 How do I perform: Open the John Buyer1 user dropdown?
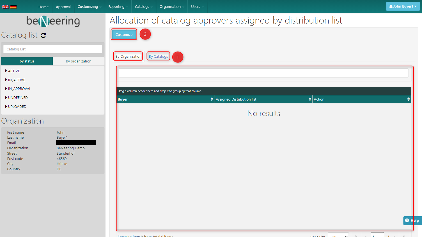[403, 6]
